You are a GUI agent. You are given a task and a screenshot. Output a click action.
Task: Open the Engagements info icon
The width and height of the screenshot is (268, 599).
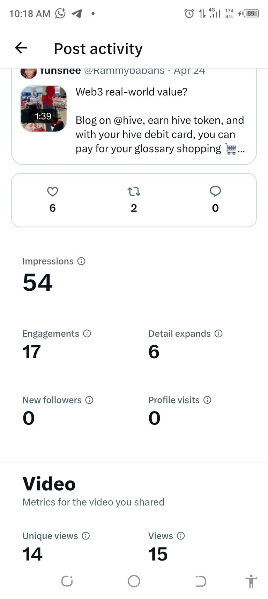click(87, 333)
